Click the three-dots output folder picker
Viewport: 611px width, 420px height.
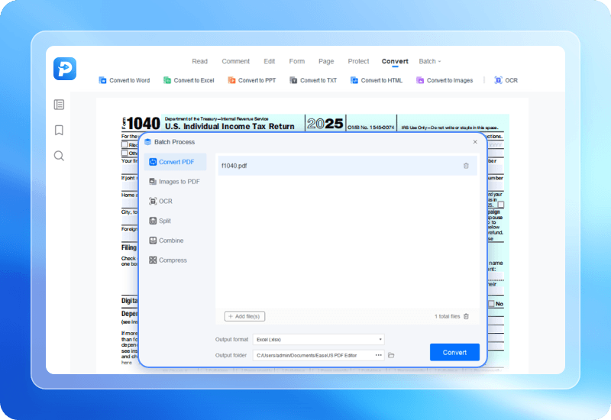pyautogui.click(x=378, y=355)
